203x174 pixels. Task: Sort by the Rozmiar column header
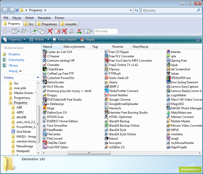tap(121, 47)
